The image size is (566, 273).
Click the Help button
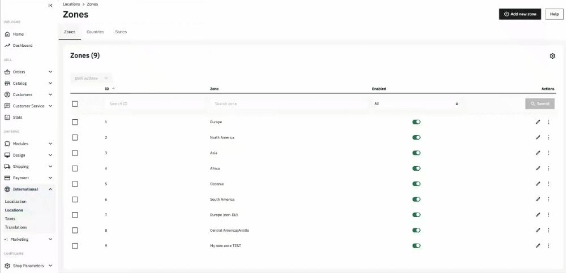(555, 14)
